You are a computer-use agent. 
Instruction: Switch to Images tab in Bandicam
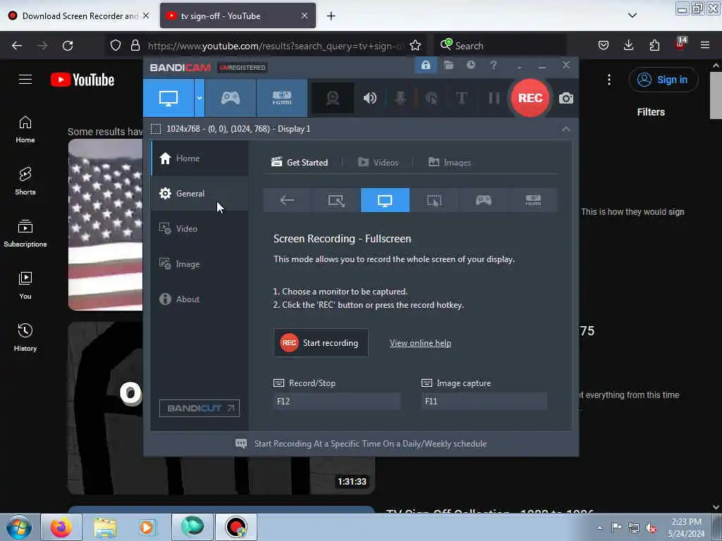(x=450, y=163)
